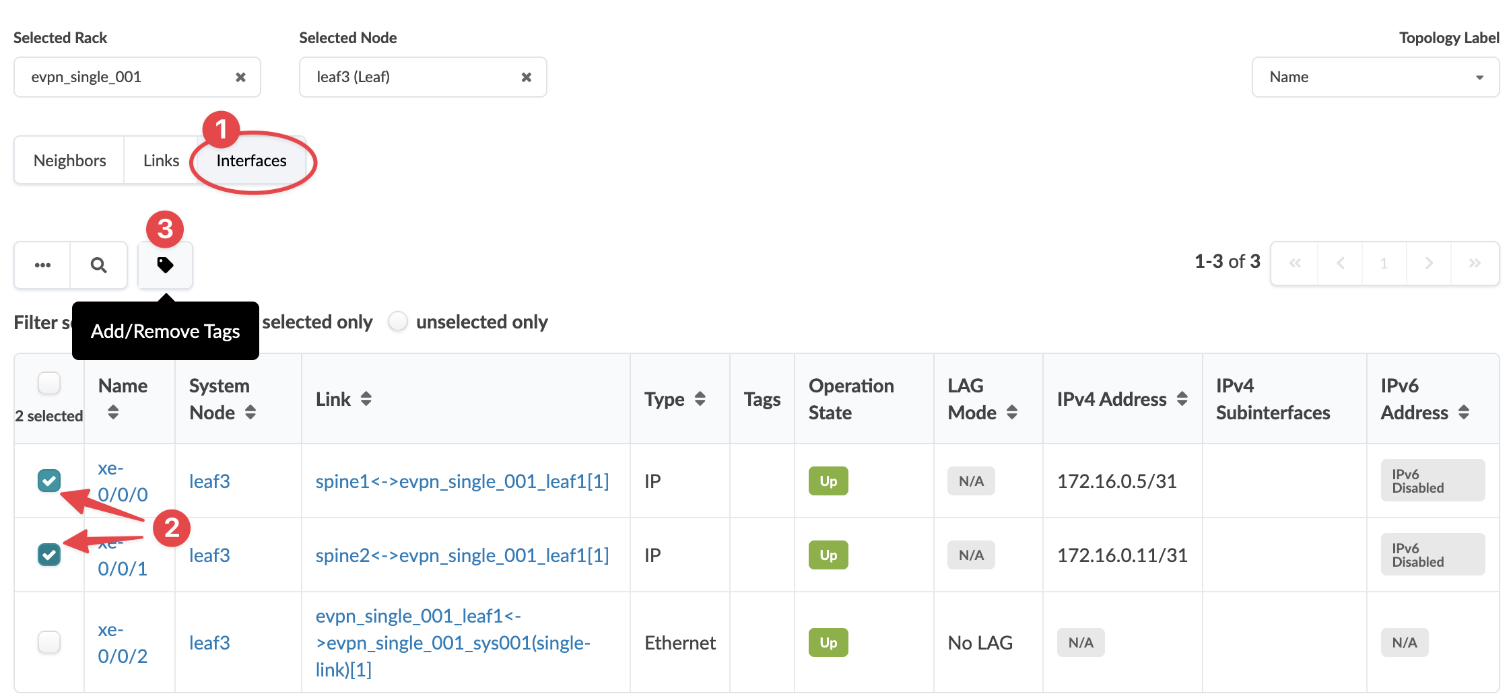1511x700 pixels.
Task: Click the Add/Remove Tags tag icon
Action: pyautogui.click(x=165, y=265)
